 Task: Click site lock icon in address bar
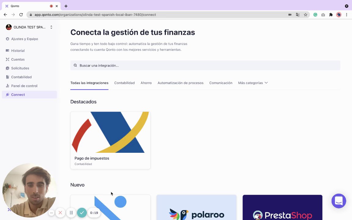(x=31, y=15)
